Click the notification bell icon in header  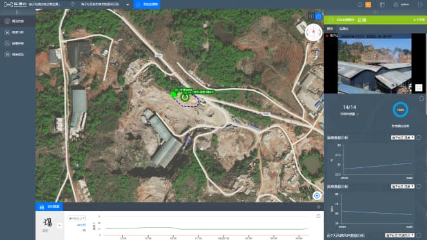coord(360,5)
